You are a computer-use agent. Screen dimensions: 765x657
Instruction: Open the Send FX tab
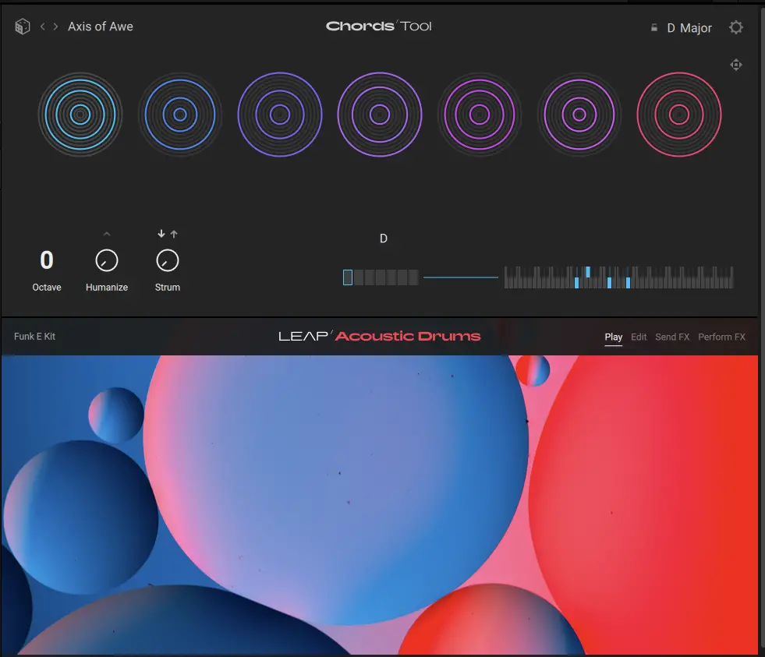pos(672,337)
